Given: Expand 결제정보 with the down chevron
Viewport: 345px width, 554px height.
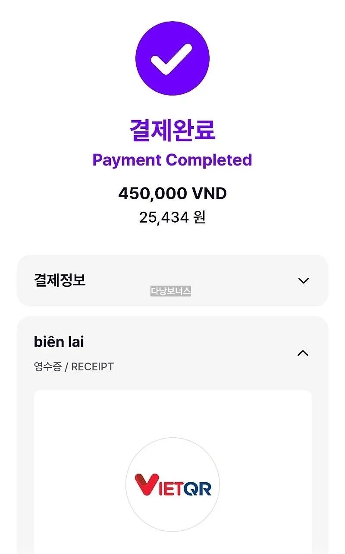Looking at the screenshot, I should [x=304, y=280].
